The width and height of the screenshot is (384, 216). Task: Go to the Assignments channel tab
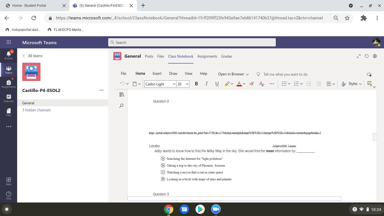(x=207, y=56)
